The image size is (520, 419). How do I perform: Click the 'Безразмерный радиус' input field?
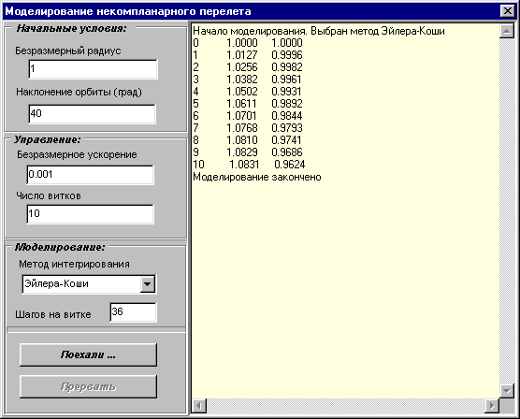click(x=93, y=69)
